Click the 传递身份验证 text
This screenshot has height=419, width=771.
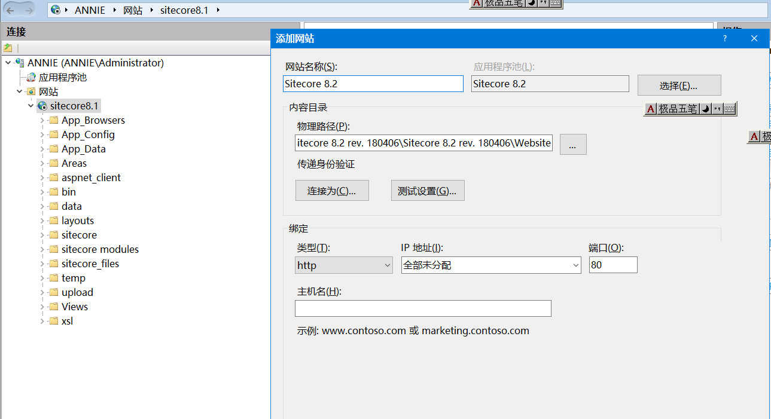point(326,164)
